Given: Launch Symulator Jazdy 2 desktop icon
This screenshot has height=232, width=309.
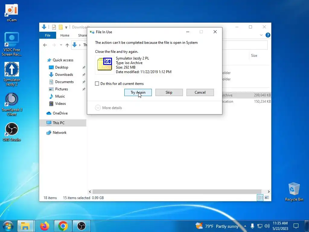Looking at the screenshot, I should click(x=12, y=74).
